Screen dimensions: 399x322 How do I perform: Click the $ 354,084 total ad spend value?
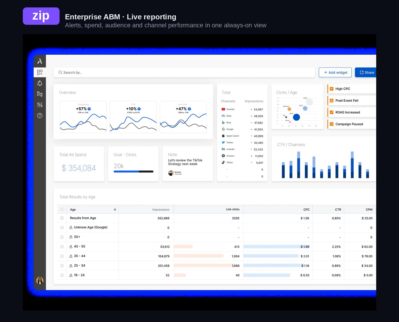79,168
